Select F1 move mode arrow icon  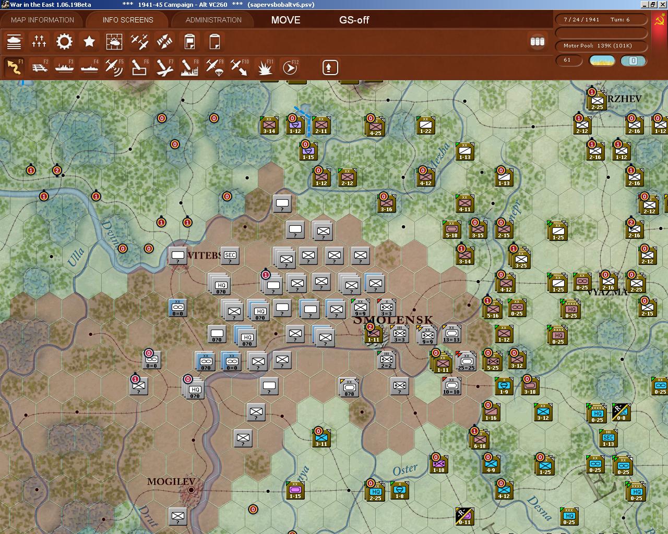[14, 67]
